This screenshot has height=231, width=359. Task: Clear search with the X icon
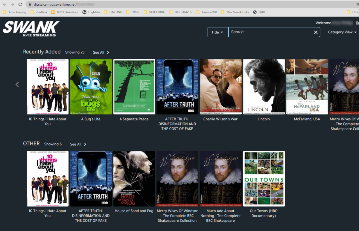316,32
